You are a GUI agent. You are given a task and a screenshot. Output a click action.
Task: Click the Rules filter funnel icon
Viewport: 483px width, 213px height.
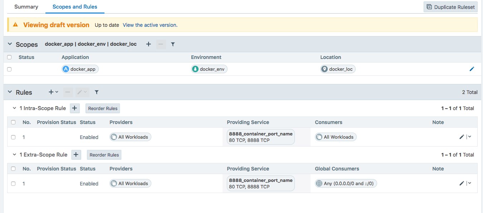coord(97,92)
